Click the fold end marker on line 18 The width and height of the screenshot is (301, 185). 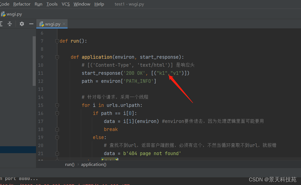pyautogui.click(x=57, y=129)
